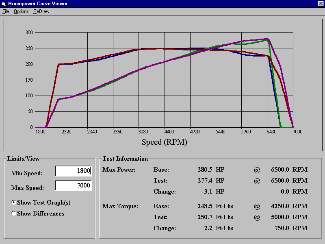Screen dimensions: 325x244
Task: Enable the Show Differences radio button
Action: [x=14, y=213]
